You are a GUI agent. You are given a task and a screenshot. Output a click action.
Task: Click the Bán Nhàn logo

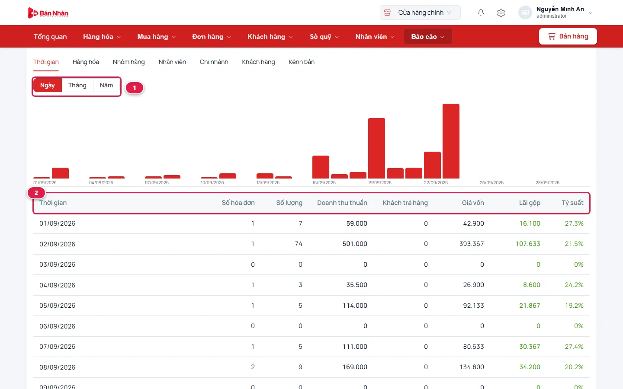pos(48,13)
